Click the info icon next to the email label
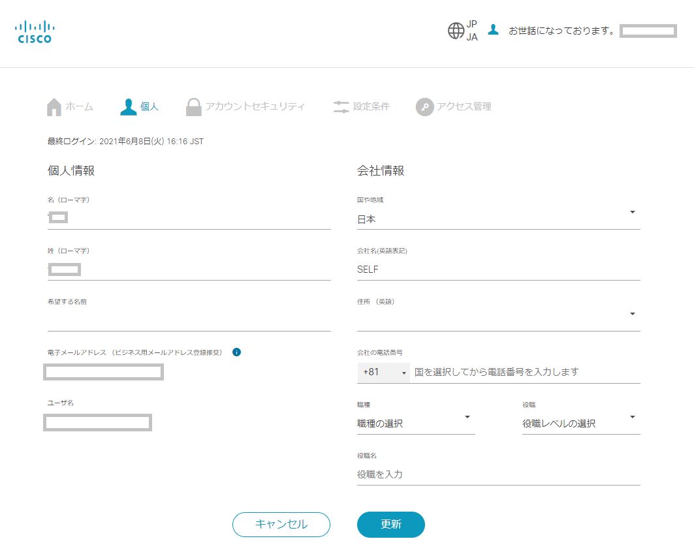The height and width of the screenshot is (556, 694). pos(236,351)
